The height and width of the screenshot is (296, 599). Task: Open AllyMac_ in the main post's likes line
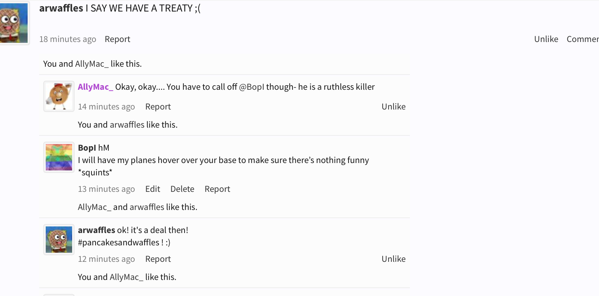(x=92, y=64)
